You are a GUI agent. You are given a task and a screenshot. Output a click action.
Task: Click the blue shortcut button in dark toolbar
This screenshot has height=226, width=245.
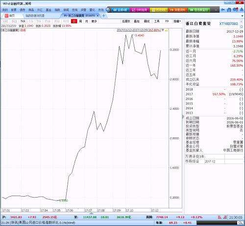click(x=120, y=10)
